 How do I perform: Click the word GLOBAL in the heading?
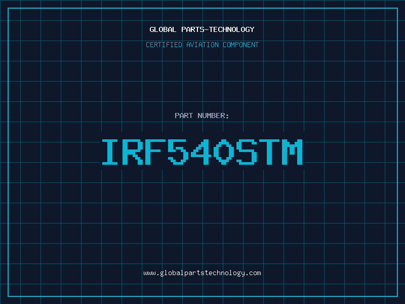click(x=163, y=29)
